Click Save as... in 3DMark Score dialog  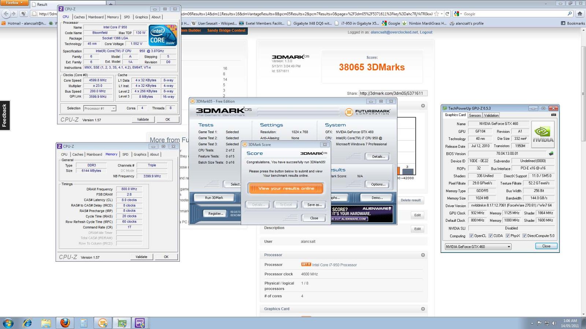click(x=314, y=205)
